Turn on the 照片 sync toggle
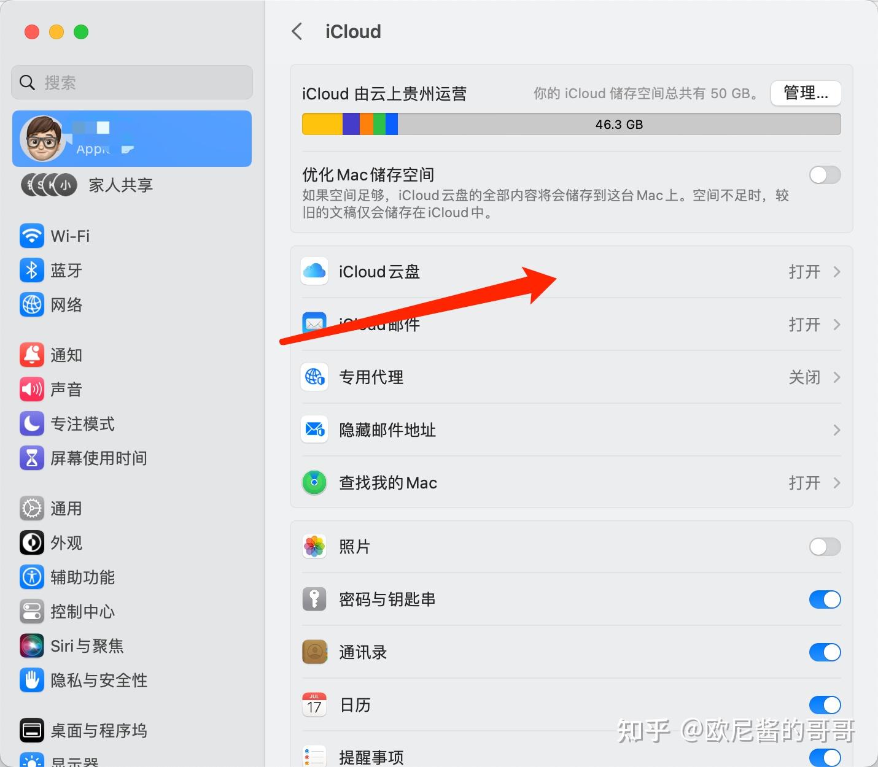Screen dimensions: 878x767 [825, 546]
